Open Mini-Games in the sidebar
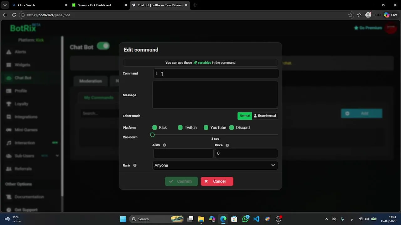Image resolution: width=401 pixels, height=225 pixels. coord(26,130)
